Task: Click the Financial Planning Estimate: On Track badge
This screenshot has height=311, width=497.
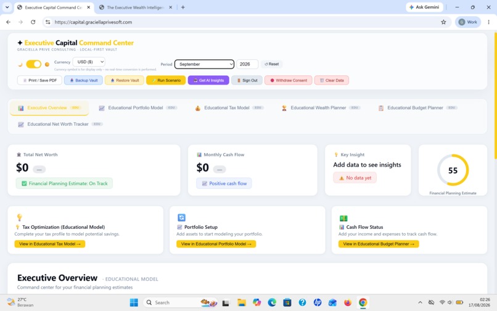Action: [64, 183]
